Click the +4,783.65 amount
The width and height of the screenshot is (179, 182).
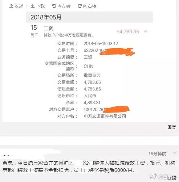click(x=128, y=31)
